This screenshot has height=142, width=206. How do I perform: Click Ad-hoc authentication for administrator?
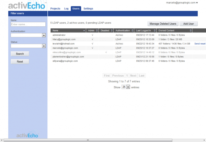tap(119, 35)
